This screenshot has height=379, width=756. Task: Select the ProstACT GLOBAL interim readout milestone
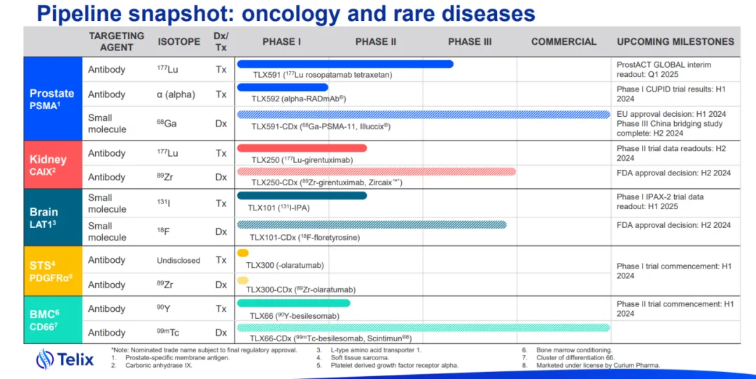(x=664, y=69)
